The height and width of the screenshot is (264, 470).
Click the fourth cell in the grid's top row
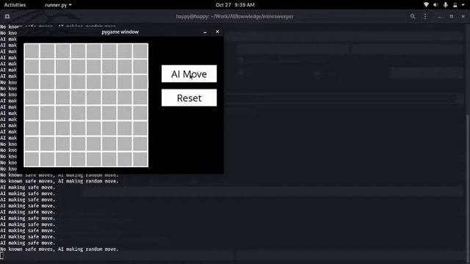pos(79,51)
